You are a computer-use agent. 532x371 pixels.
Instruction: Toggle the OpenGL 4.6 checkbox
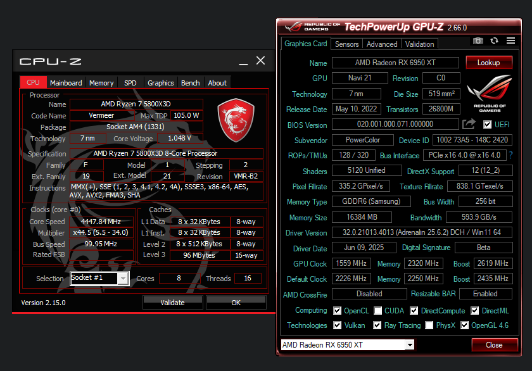[x=464, y=325]
